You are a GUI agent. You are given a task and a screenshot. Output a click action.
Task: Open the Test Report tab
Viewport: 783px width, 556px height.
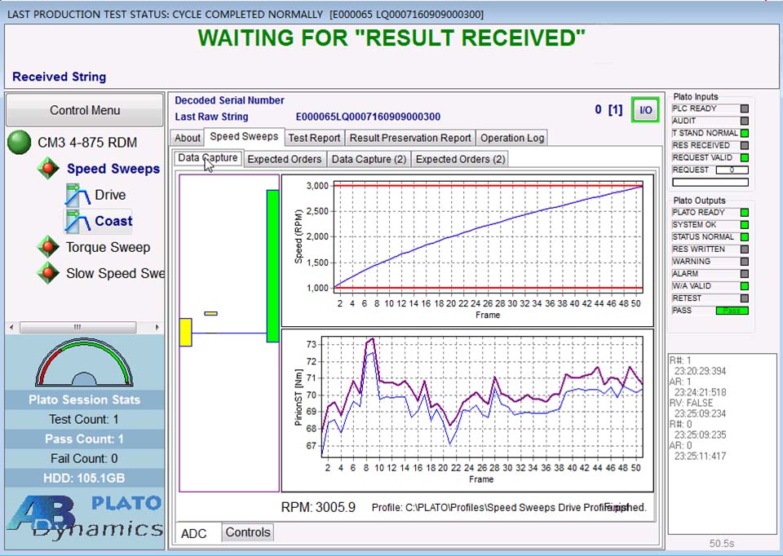point(314,138)
